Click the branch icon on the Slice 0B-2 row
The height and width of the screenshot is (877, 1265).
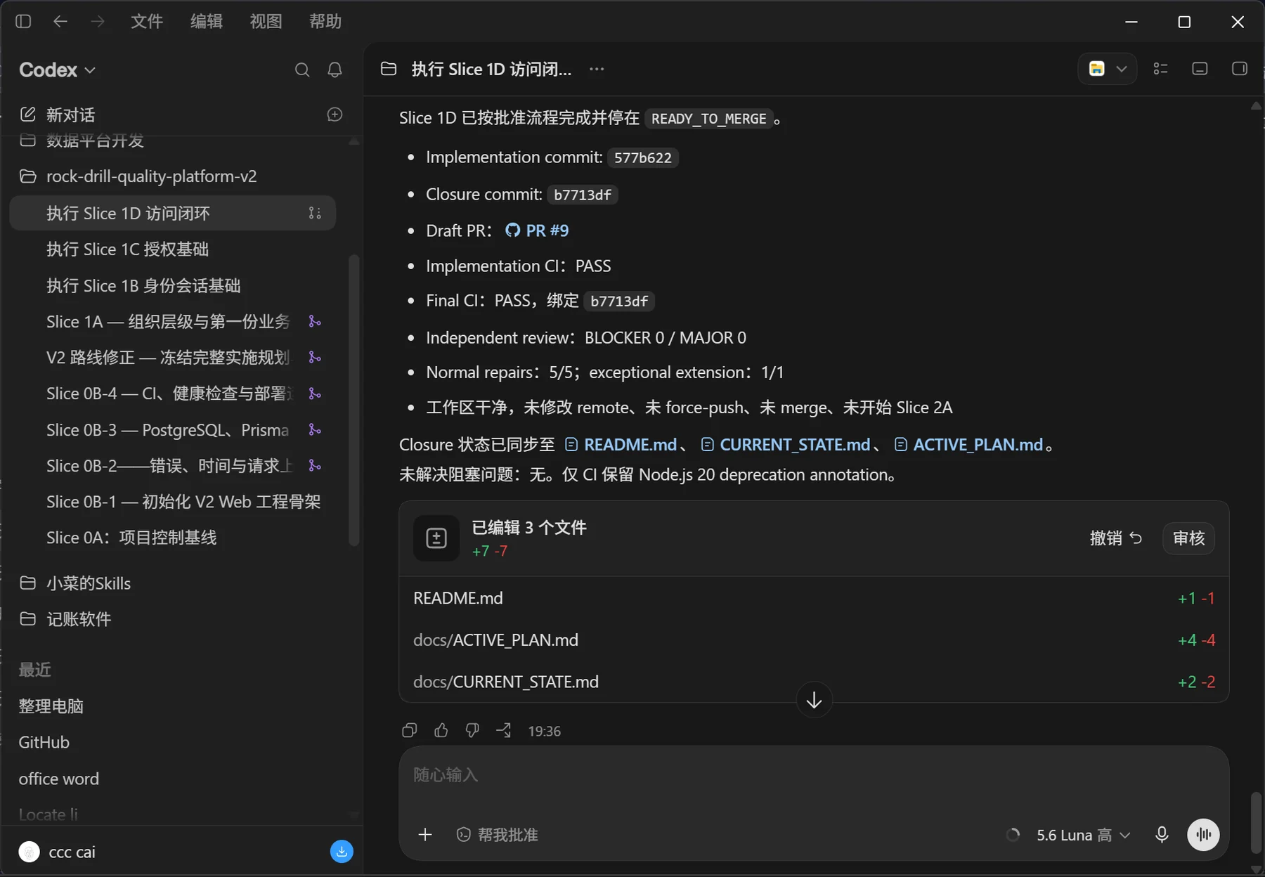tap(315, 466)
